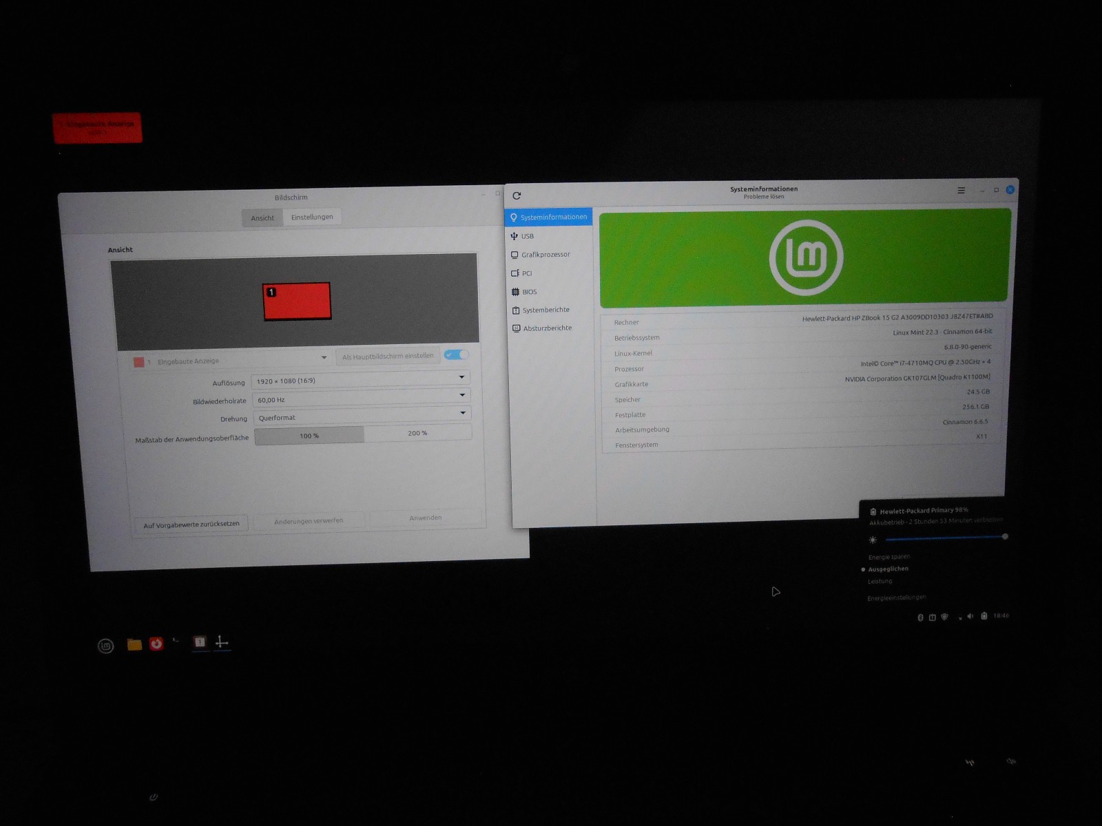
Task: Click the Intel Core i7-4710MQ processor value
Action: (925, 362)
